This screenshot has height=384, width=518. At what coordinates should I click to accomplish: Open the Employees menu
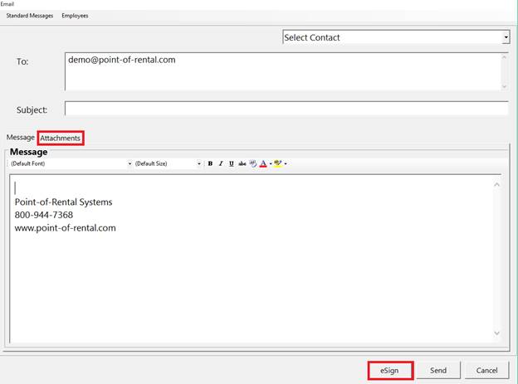coord(75,16)
